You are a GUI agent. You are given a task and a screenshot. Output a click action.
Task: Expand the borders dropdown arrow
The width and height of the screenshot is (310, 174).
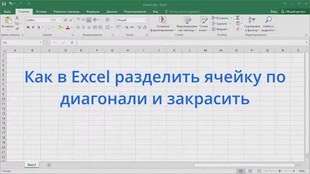click(x=53, y=28)
